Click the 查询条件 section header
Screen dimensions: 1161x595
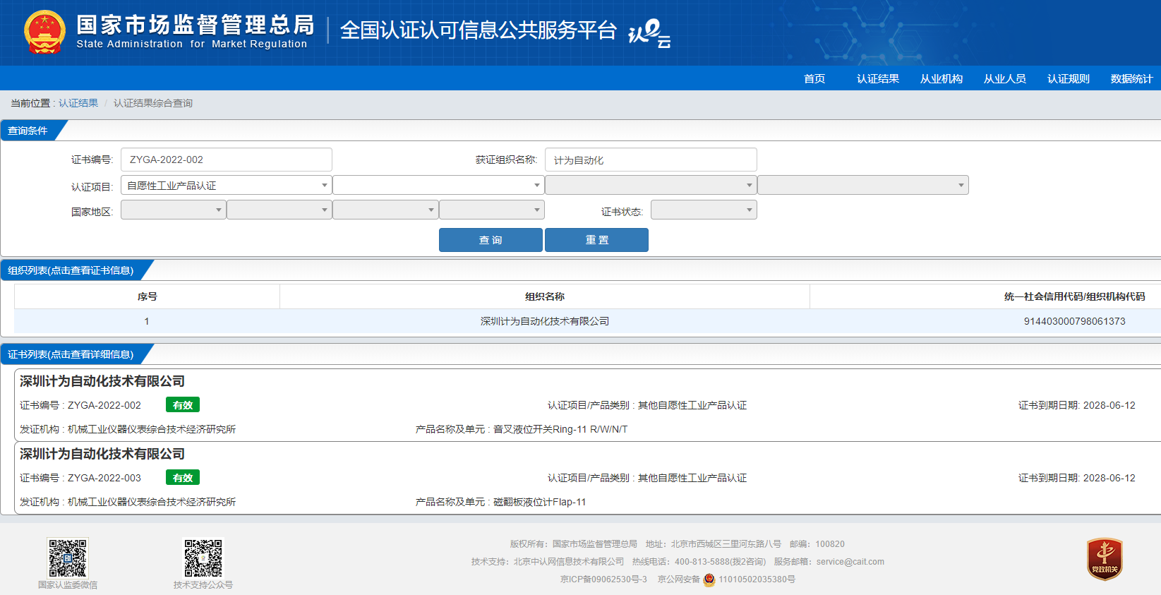(x=28, y=131)
